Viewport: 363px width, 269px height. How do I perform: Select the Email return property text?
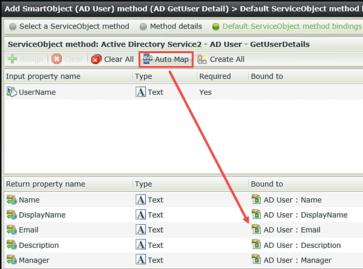[x=28, y=230]
